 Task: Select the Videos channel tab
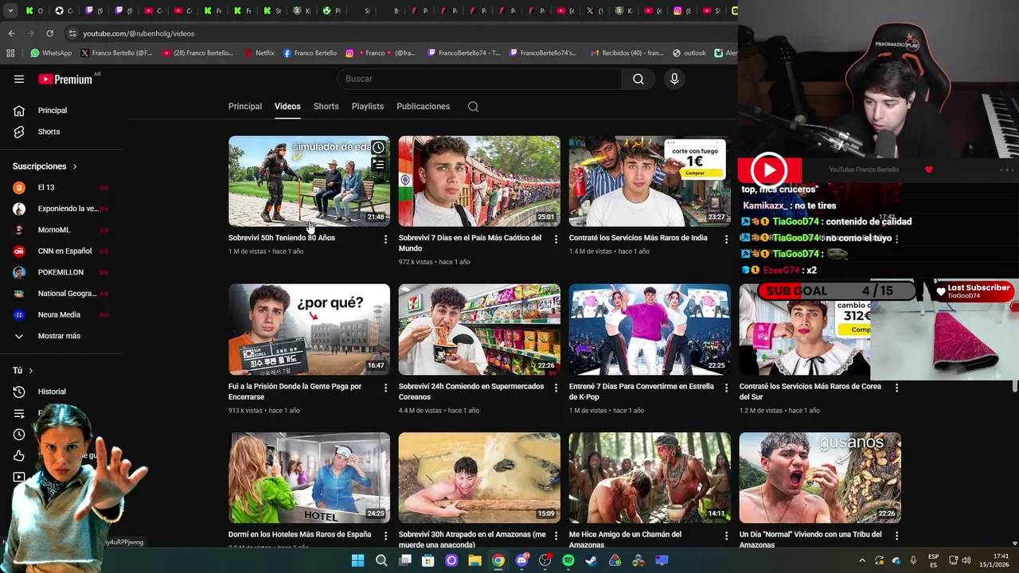tap(287, 107)
